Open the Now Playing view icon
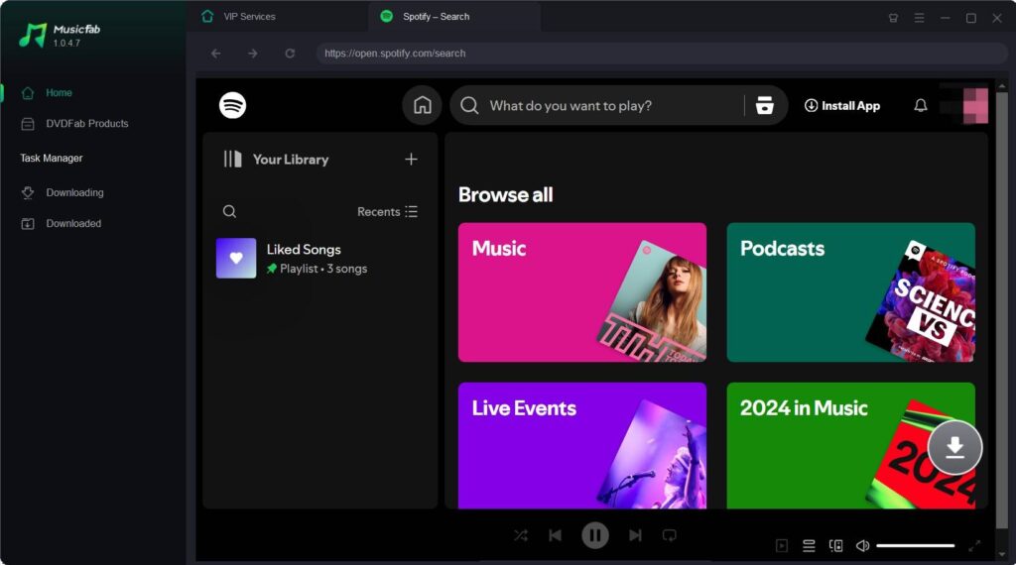 pos(782,545)
